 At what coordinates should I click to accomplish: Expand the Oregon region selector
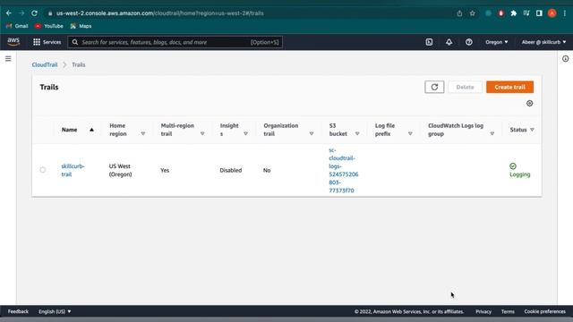coord(497,42)
